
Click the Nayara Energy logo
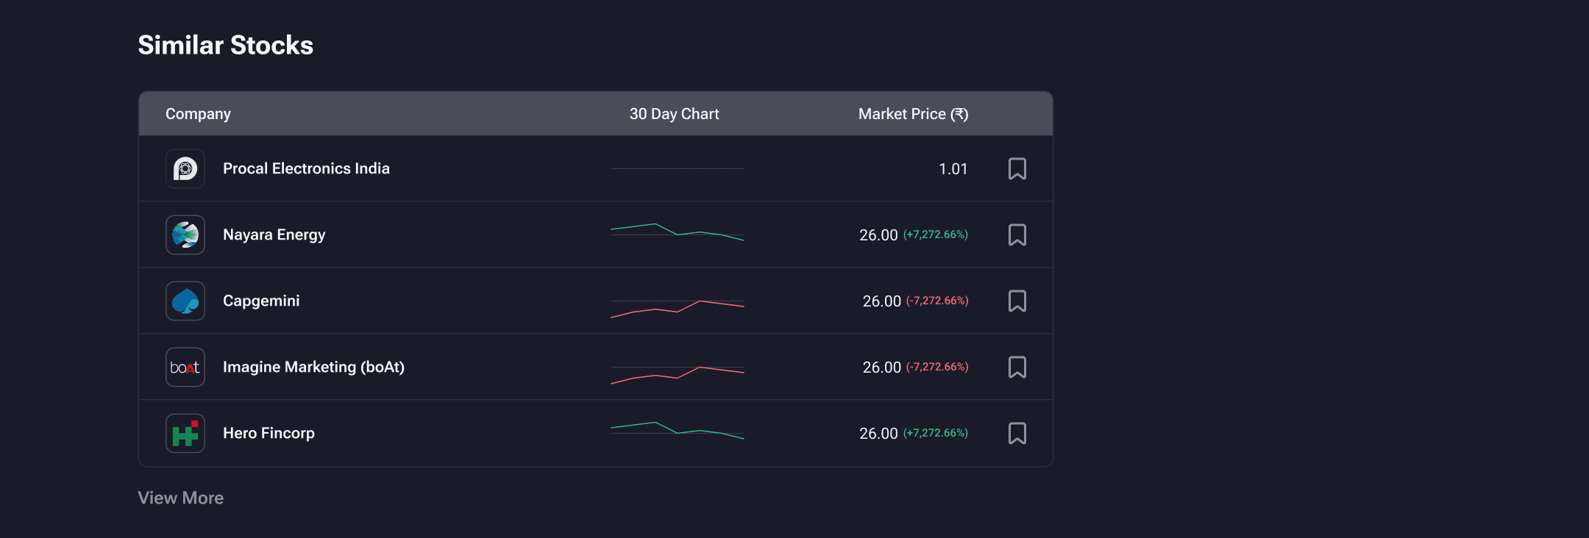tap(185, 235)
